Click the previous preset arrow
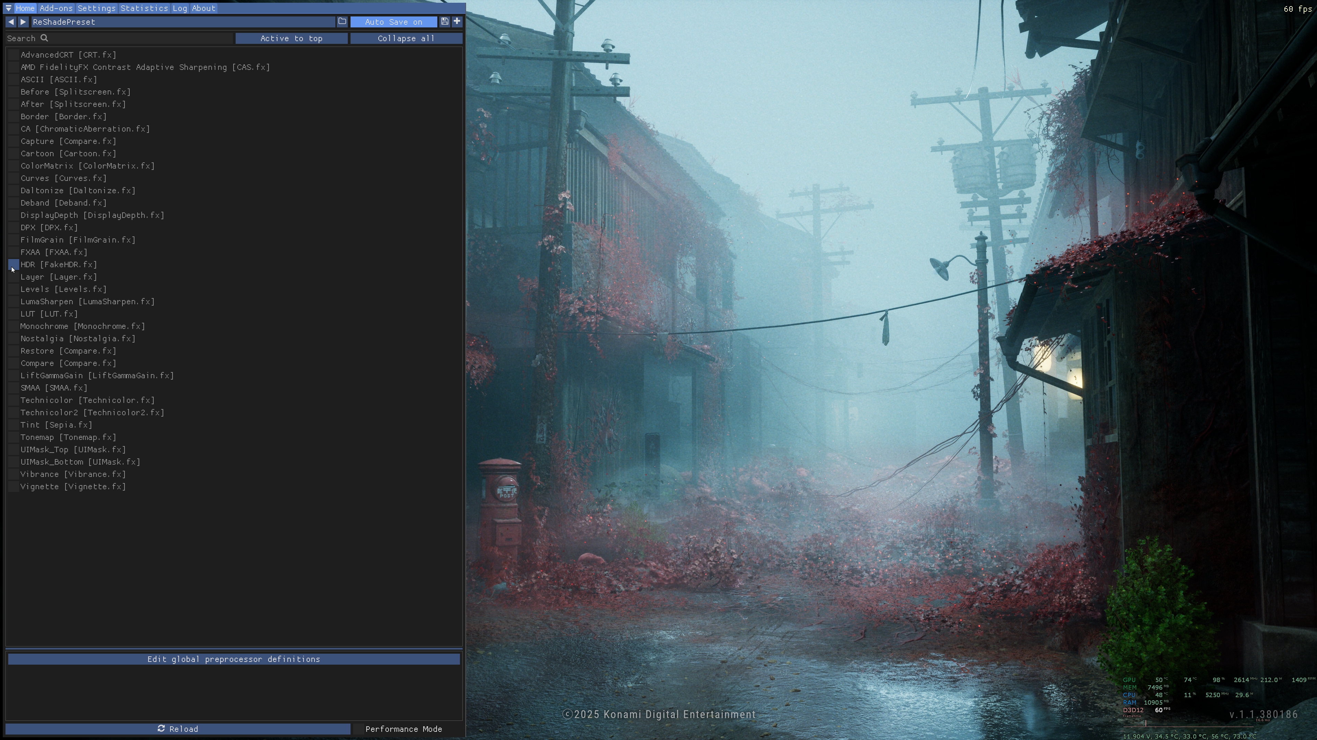Screen dimensions: 1317x740 [x=11, y=22]
